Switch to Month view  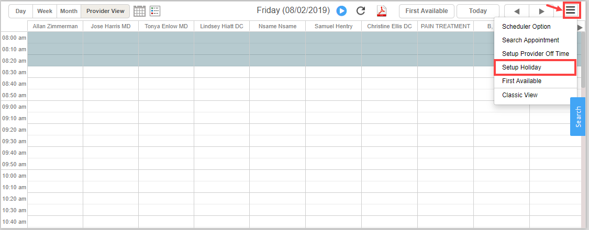point(69,11)
